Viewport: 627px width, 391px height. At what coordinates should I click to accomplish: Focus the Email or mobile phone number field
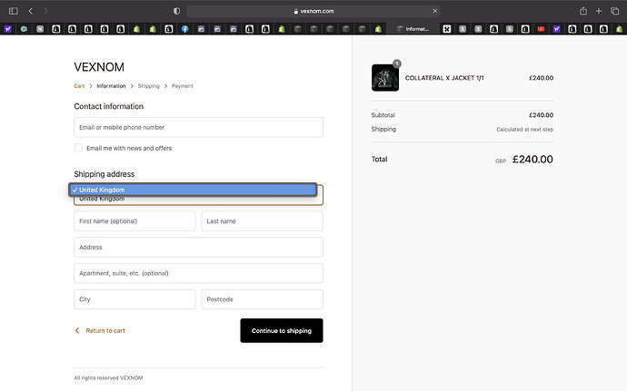pos(198,127)
